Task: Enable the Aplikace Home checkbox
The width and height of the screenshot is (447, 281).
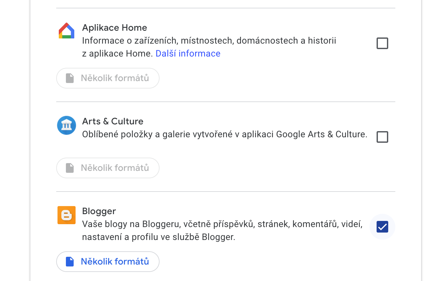Action: 382,43
